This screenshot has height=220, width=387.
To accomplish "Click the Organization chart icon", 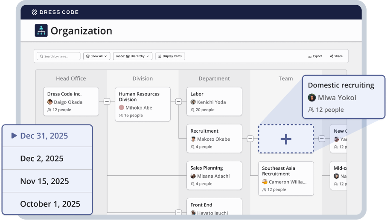I will coord(41,31).
